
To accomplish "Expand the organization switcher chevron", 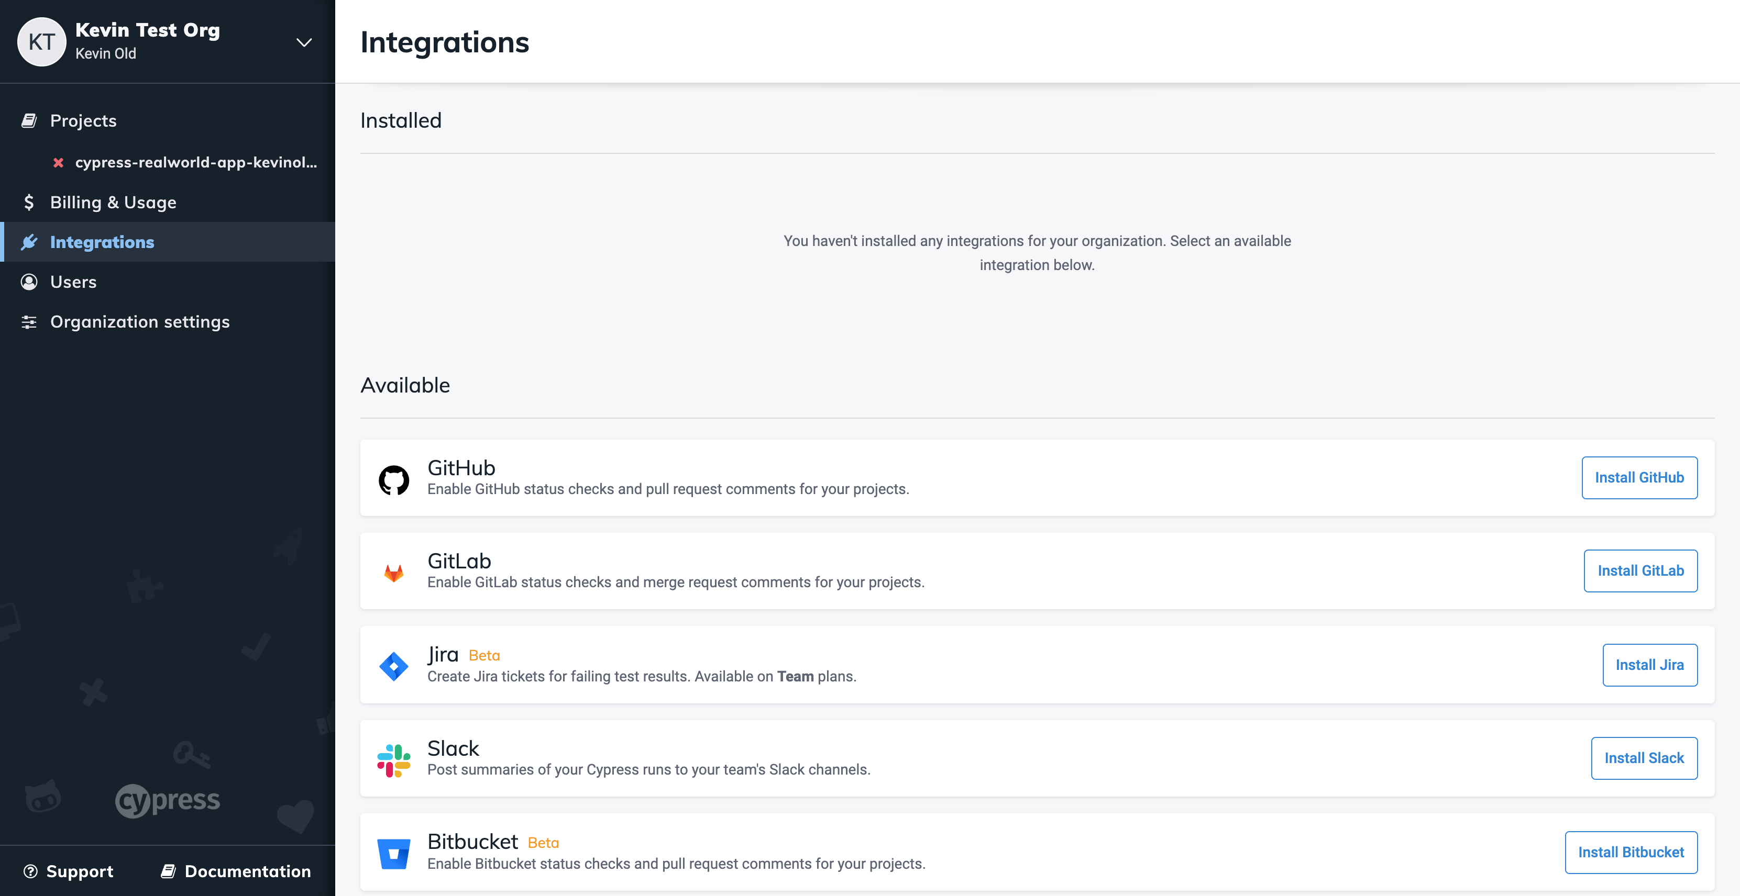I will coord(304,42).
